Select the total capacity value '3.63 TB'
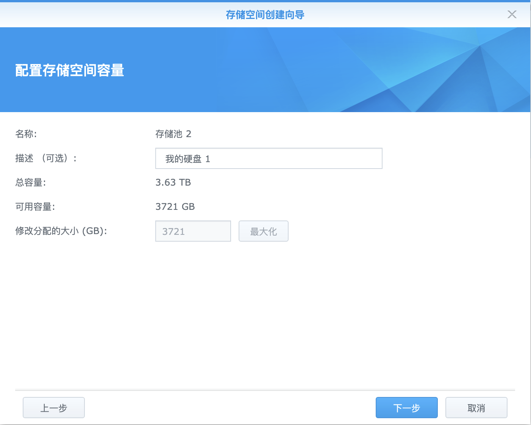The height and width of the screenshot is (425, 531). (x=173, y=182)
